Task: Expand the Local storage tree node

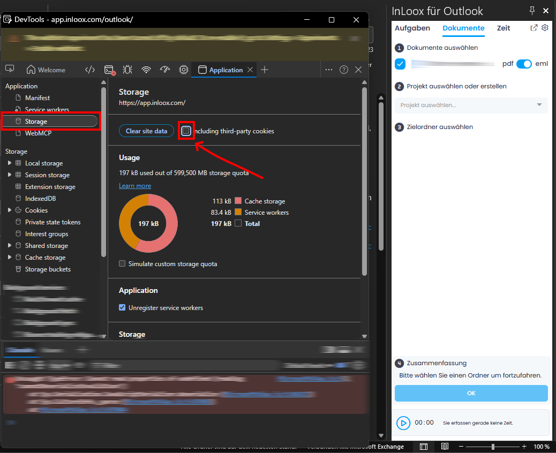Action: pos(10,163)
